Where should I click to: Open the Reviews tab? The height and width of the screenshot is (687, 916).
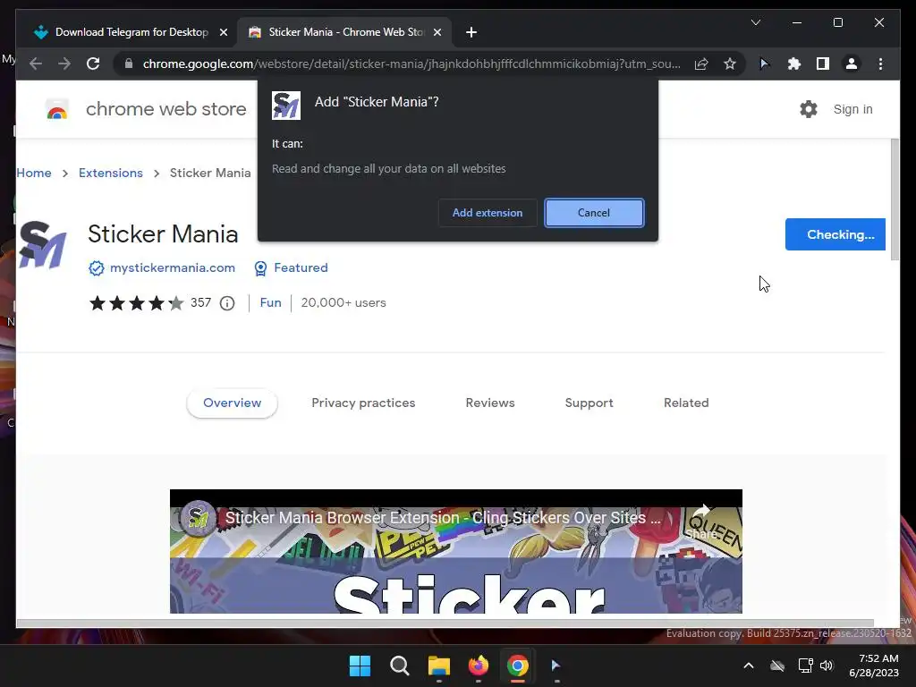click(x=490, y=403)
